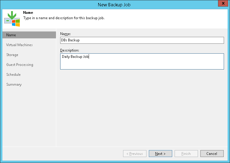The image size is (230, 163).
Task: Select the Name step in sidebar
Action: tap(29, 35)
